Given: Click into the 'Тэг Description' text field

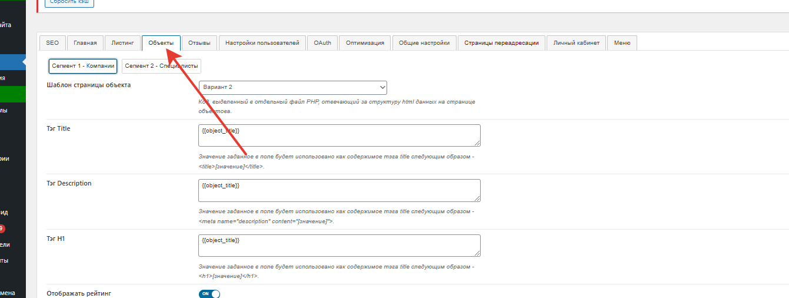Looking at the screenshot, I should click(x=339, y=190).
